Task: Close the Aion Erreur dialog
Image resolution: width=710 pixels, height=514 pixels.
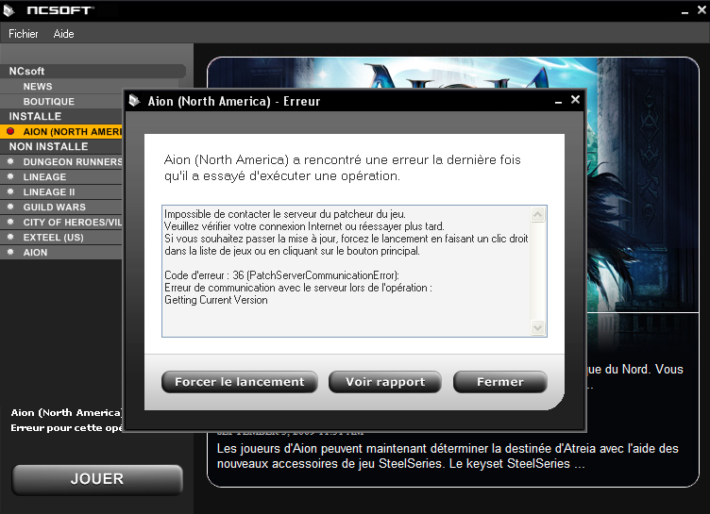Action: pyautogui.click(x=575, y=100)
